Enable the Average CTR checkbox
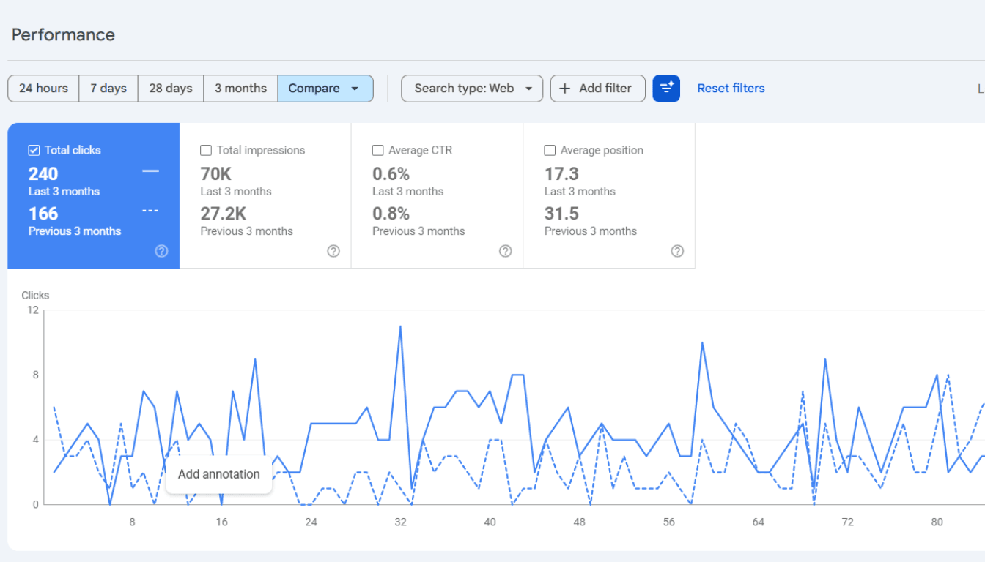This screenshot has width=985, height=562. coord(377,150)
